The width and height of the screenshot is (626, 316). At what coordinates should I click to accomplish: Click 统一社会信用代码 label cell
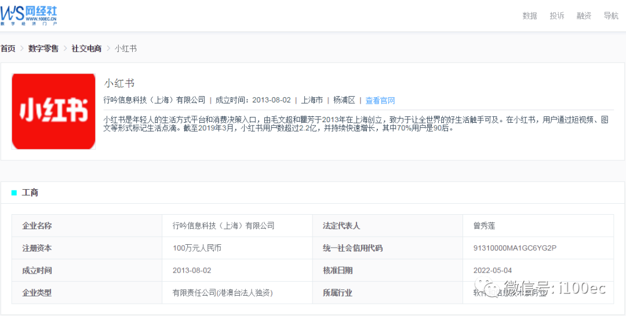388,248
